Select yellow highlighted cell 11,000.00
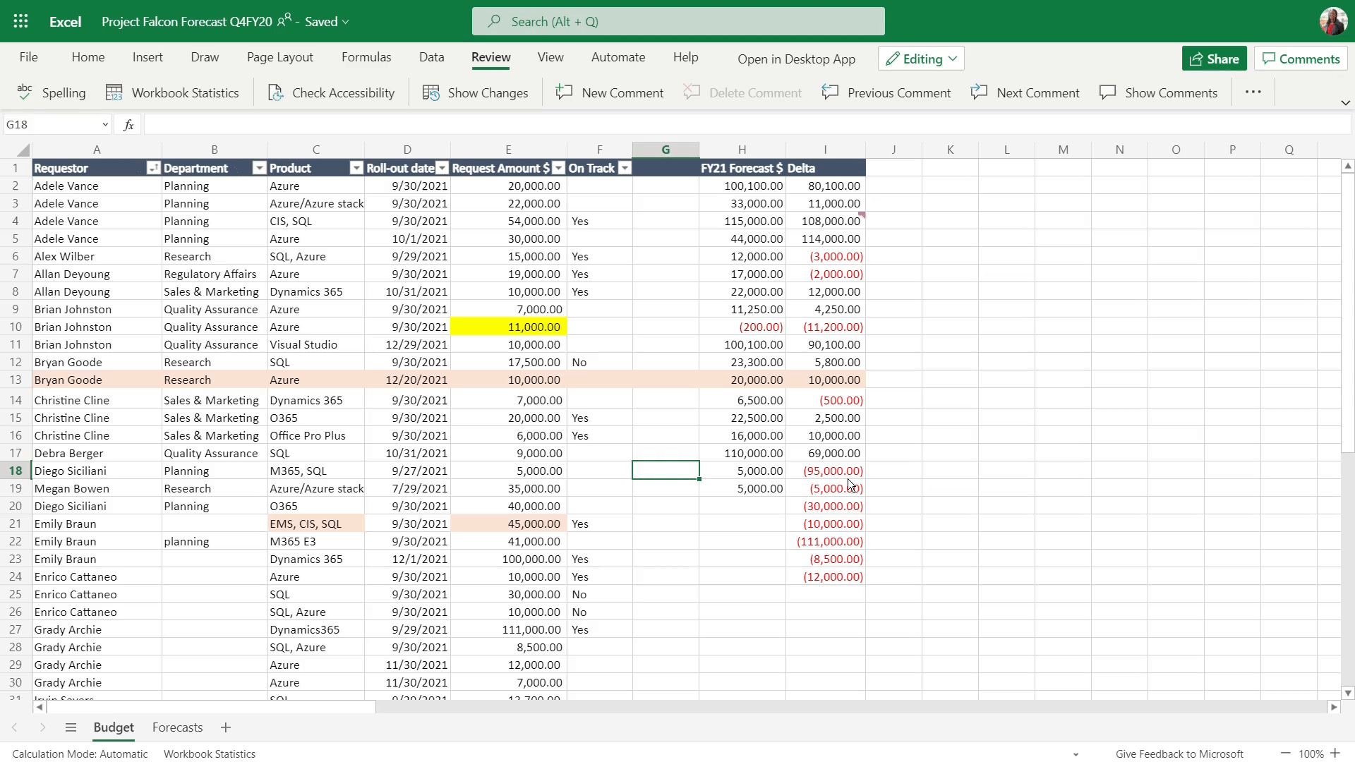Screen dimensions: 1355x762 [x=508, y=327]
